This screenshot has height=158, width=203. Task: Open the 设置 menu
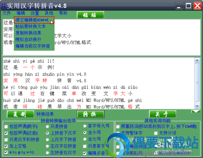(x=35, y=13)
